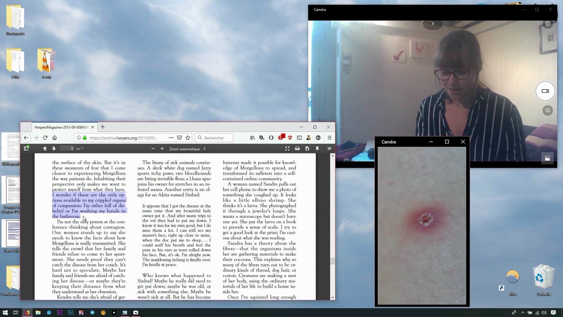Open Camera app settings gear
Viewport: 563px width, 317px height.
pos(547,23)
